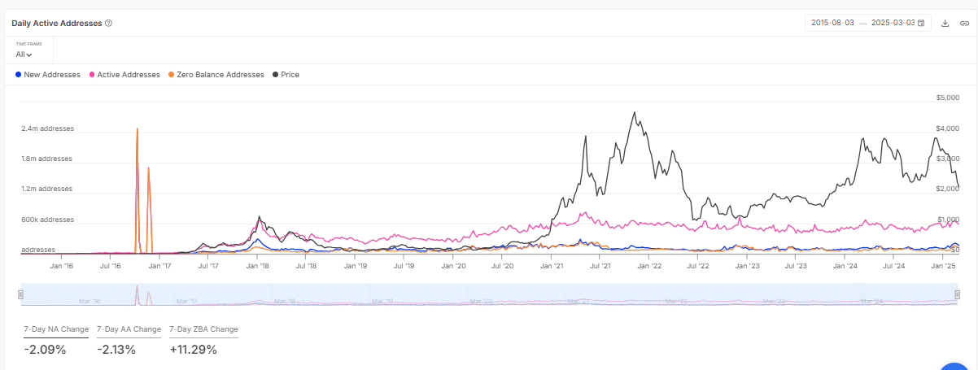Click the spike in the range navigator preview

click(x=137, y=293)
